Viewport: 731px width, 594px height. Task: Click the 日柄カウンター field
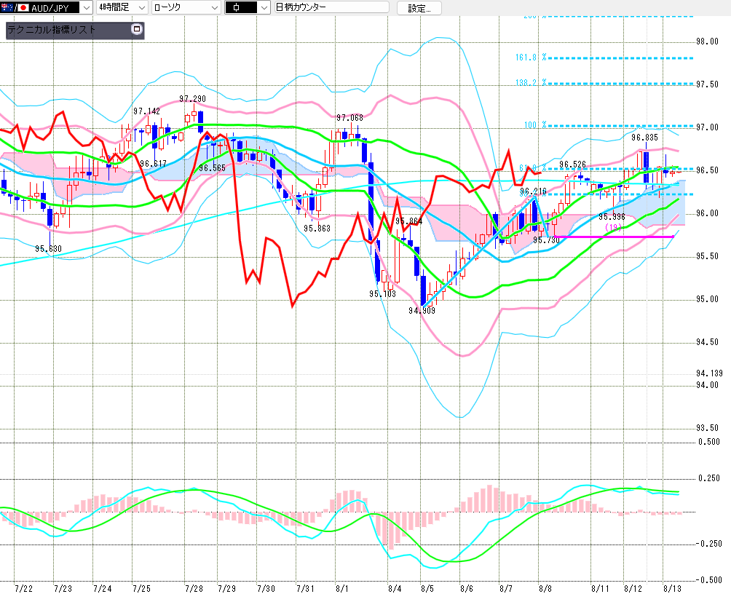click(332, 7)
